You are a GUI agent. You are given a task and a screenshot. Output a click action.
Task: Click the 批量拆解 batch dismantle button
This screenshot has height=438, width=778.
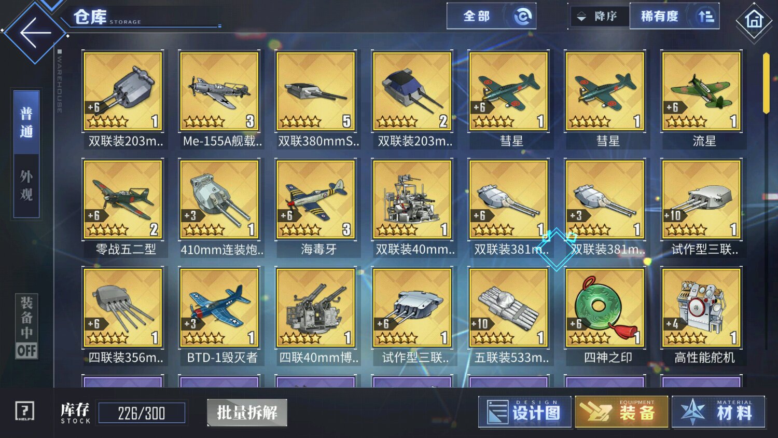[x=247, y=413]
